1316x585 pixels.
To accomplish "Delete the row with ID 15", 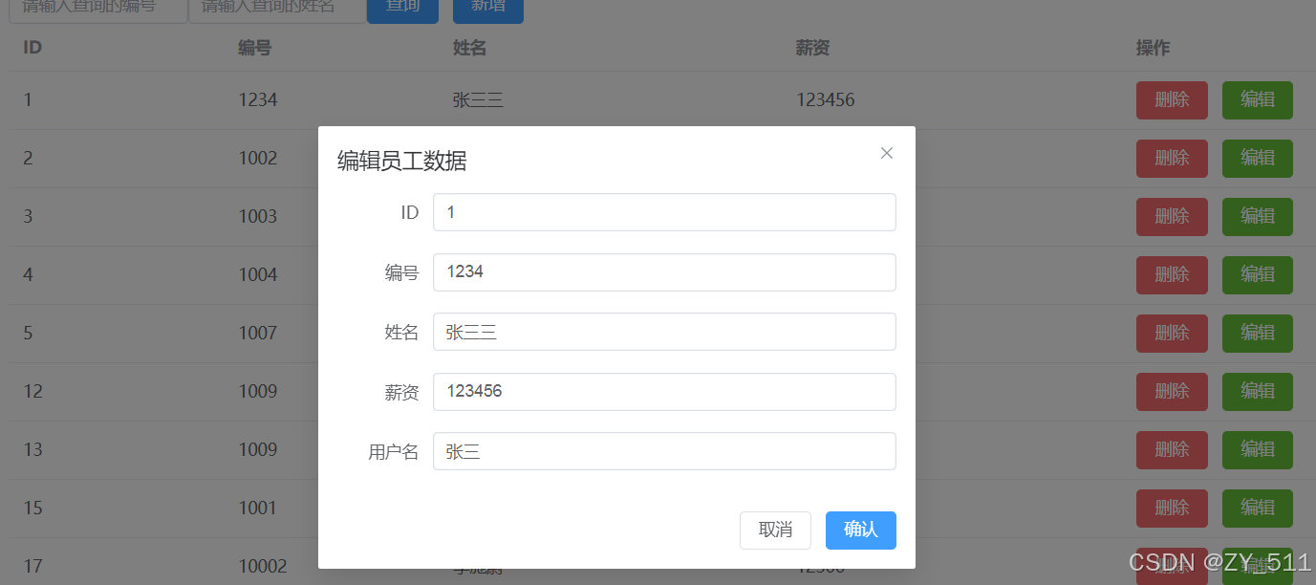I will click(x=1172, y=509).
